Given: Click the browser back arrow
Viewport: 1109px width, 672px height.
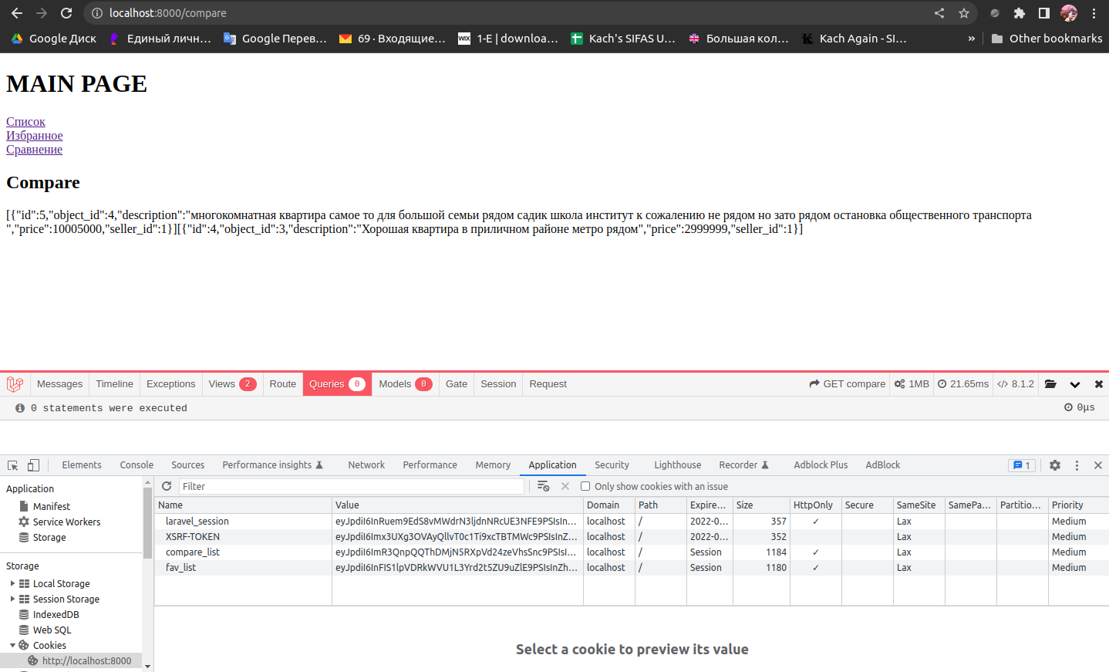Looking at the screenshot, I should click(x=16, y=12).
